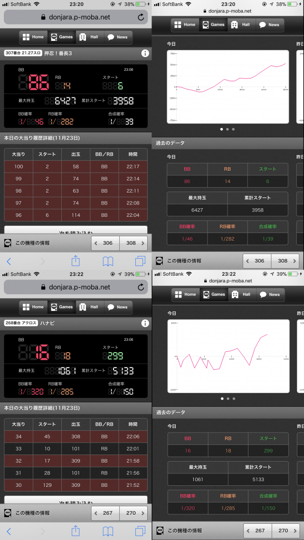Tap Safari share icon below 306/308 buttons
This screenshot has height=540, width=304.
(x=75, y=261)
